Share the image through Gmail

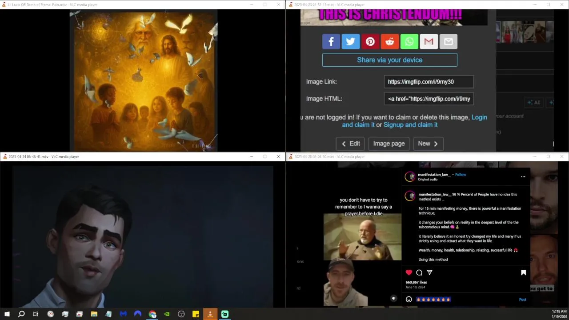click(x=429, y=41)
